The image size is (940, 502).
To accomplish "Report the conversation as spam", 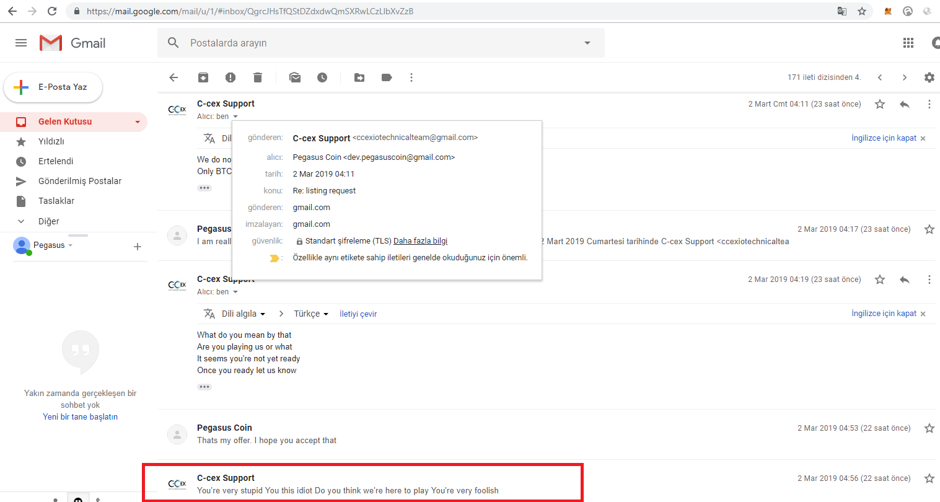I will [x=231, y=77].
